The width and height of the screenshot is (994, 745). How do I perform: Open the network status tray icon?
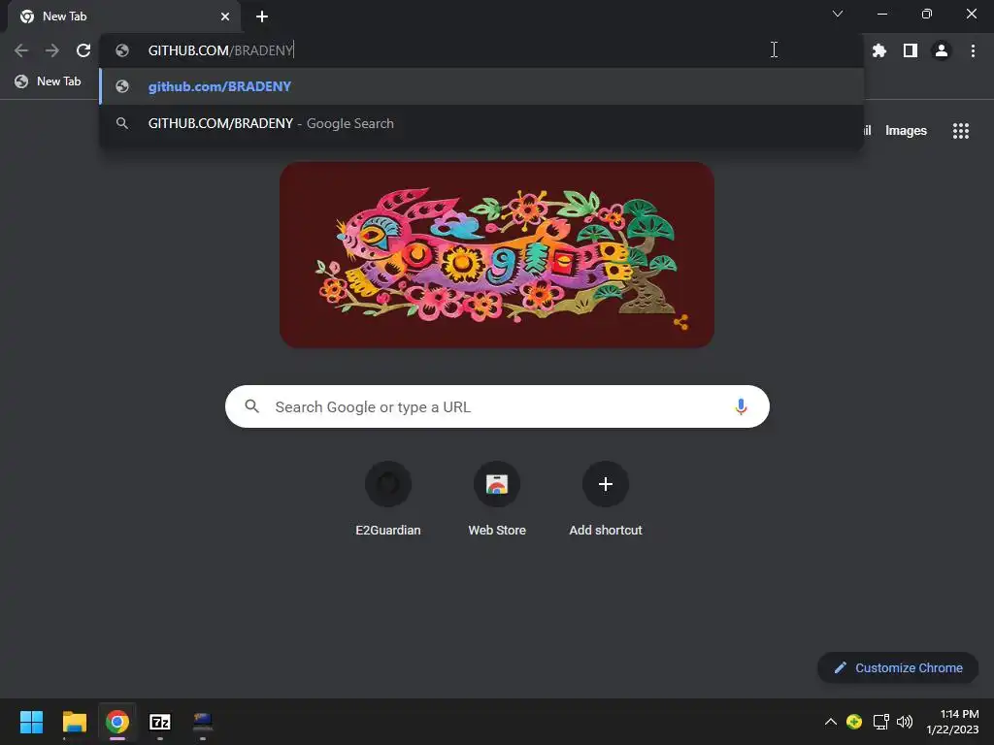pyautogui.click(x=880, y=722)
